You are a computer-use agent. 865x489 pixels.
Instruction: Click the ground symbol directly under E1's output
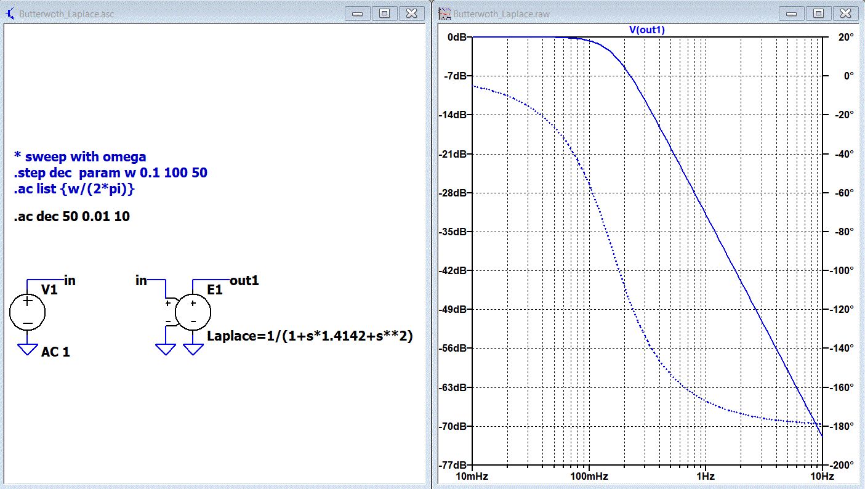(193, 349)
